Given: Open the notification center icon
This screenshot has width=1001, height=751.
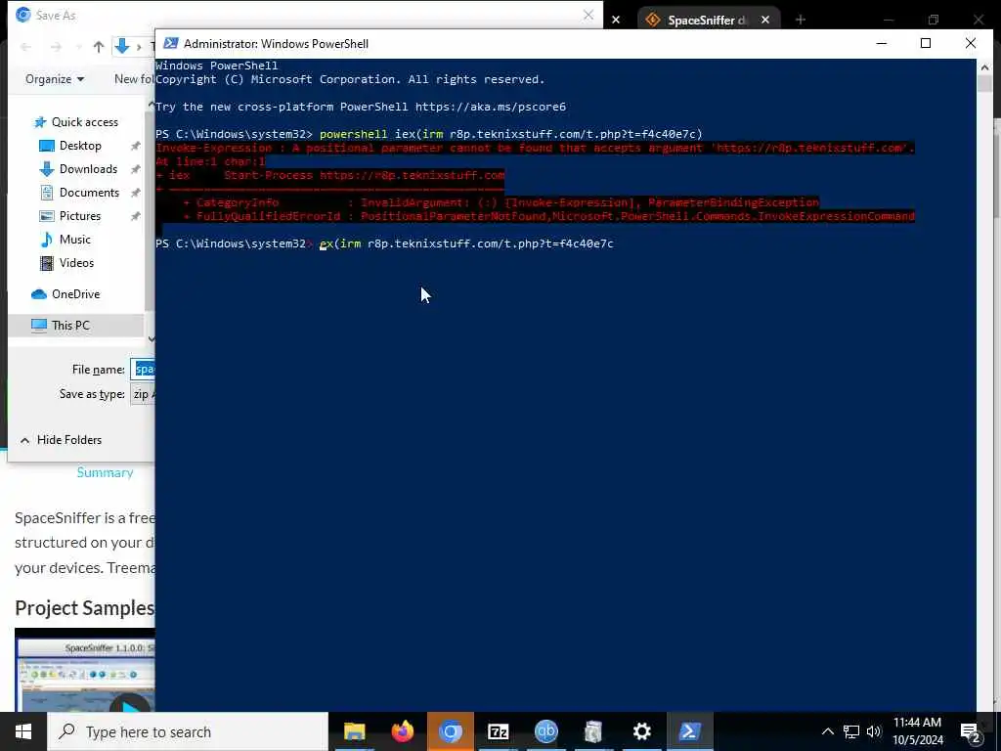Looking at the screenshot, I should (971, 732).
